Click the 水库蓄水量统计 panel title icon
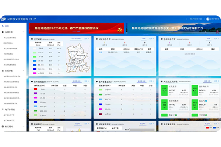Image resolution: width=221 pixels, height=147 pixels. coord(97,81)
